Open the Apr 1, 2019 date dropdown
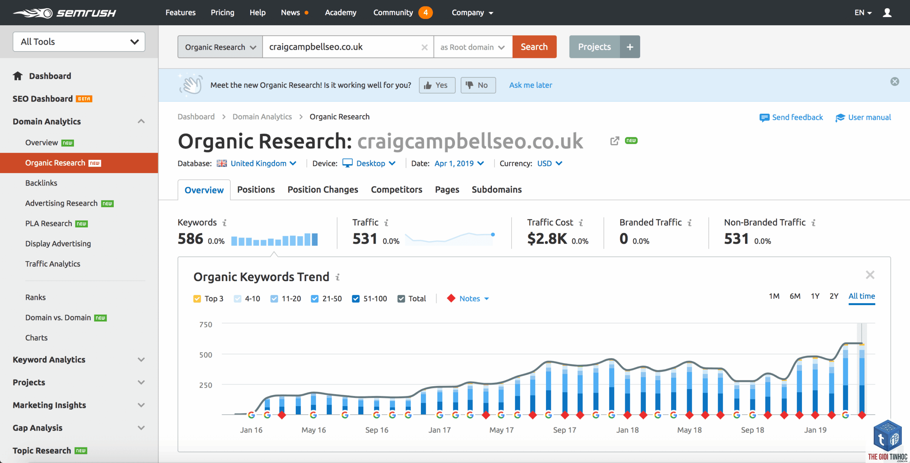 [459, 163]
